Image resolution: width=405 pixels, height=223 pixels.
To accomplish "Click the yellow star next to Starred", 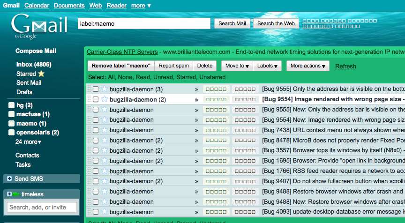I will pyautogui.click(x=41, y=74).
